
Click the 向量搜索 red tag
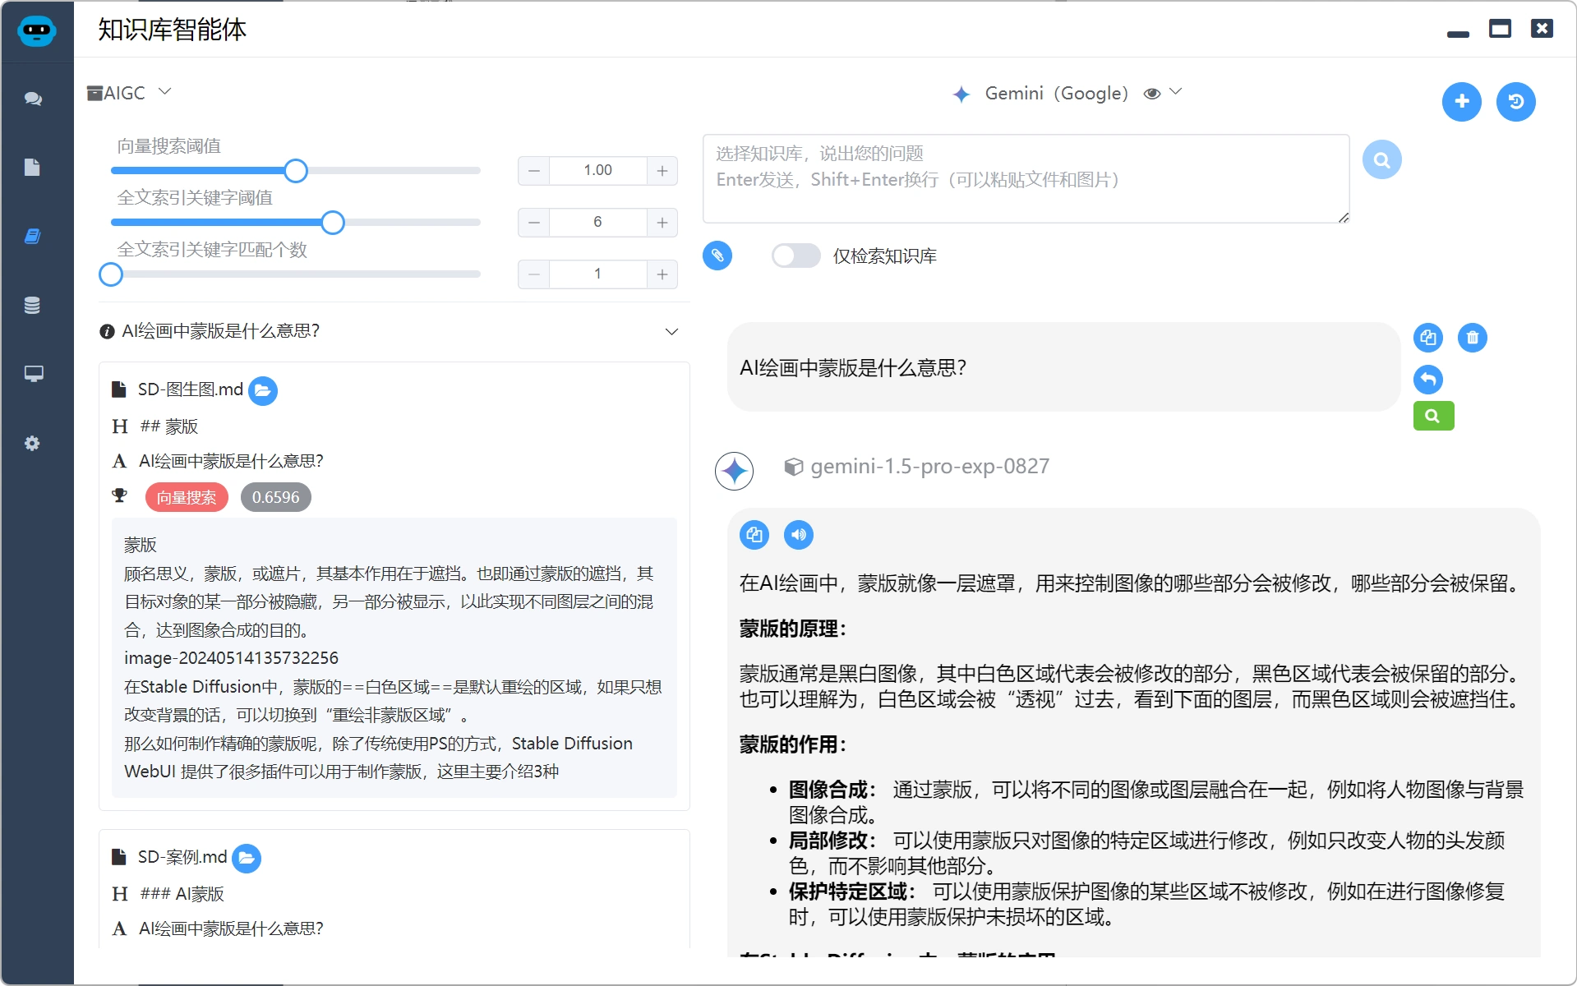187,497
